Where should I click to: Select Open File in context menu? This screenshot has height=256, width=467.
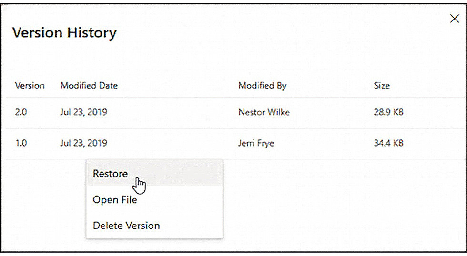(115, 200)
